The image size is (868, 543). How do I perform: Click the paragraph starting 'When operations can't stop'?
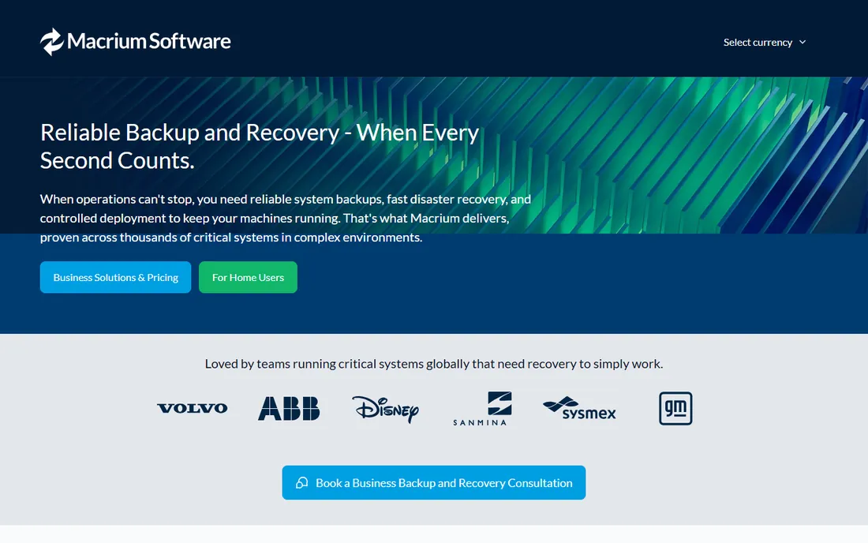[286, 218]
